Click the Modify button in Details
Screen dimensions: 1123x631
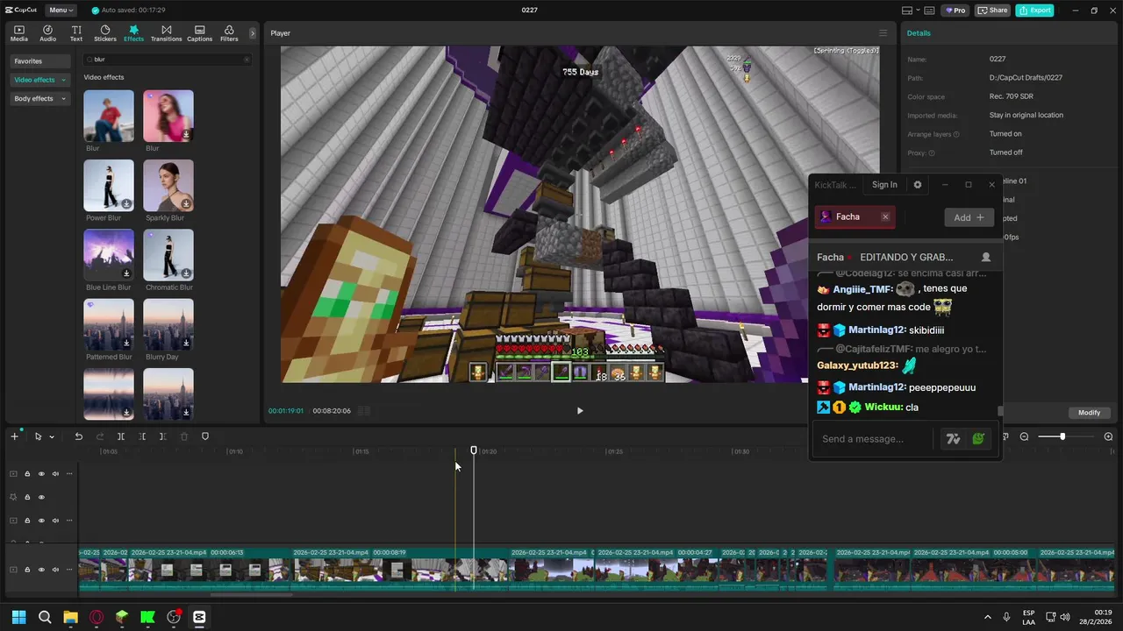click(x=1089, y=413)
